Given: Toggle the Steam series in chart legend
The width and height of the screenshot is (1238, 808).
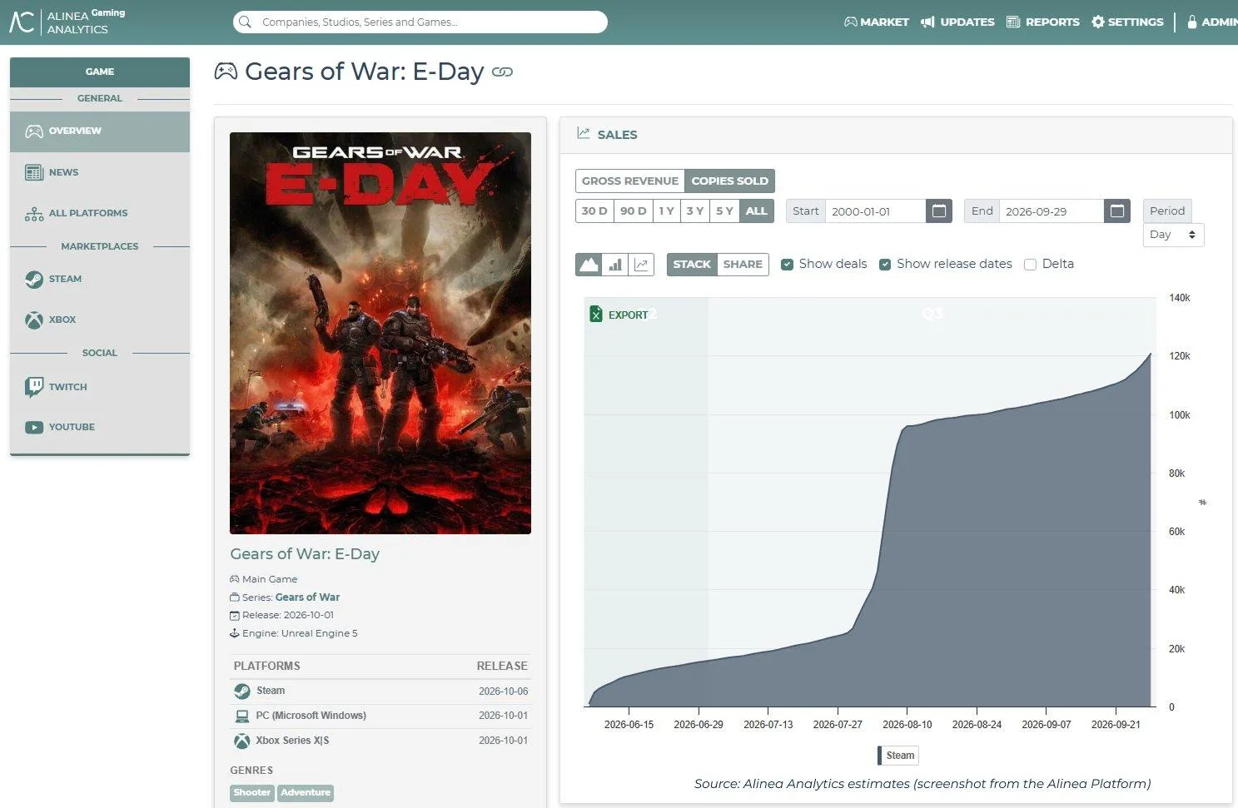Looking at the screenshot, I should click(x=898, y=756).
